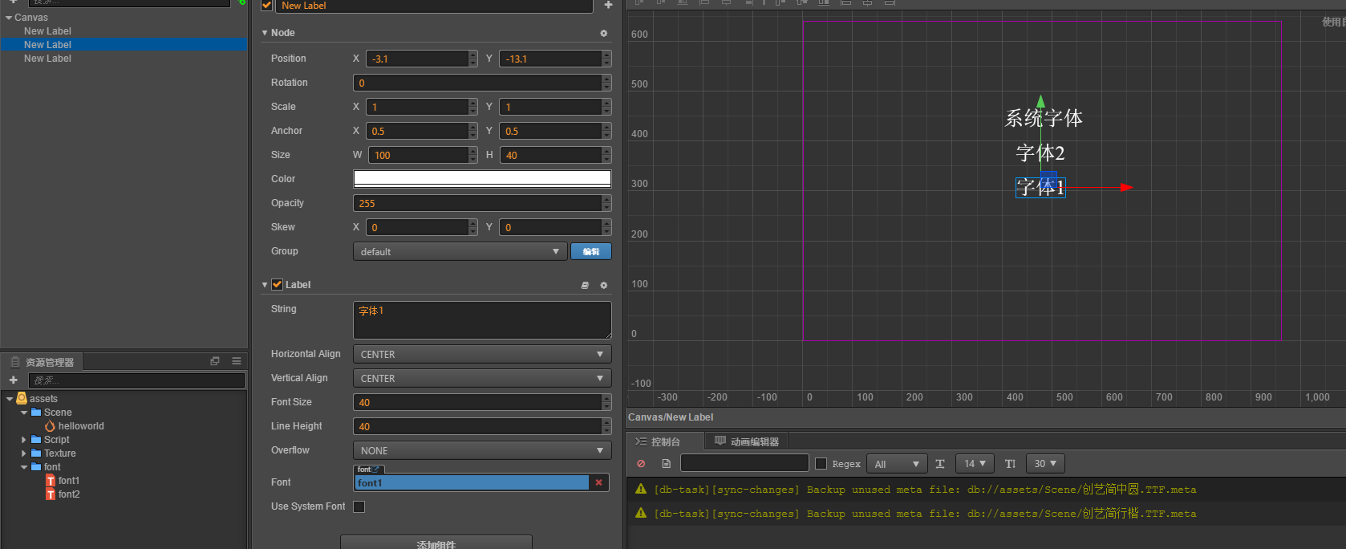Click the assets root database icon
The image size is (1346, 549).
22,399
